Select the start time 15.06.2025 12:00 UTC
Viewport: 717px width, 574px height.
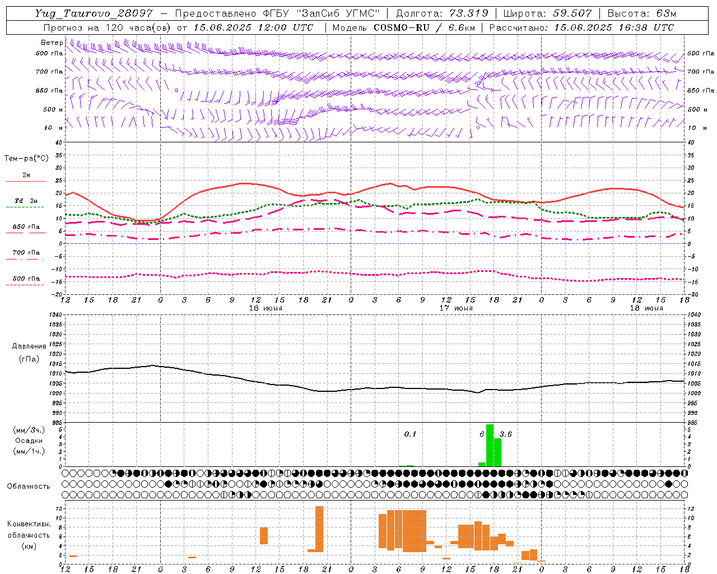[x=253, y=27]
